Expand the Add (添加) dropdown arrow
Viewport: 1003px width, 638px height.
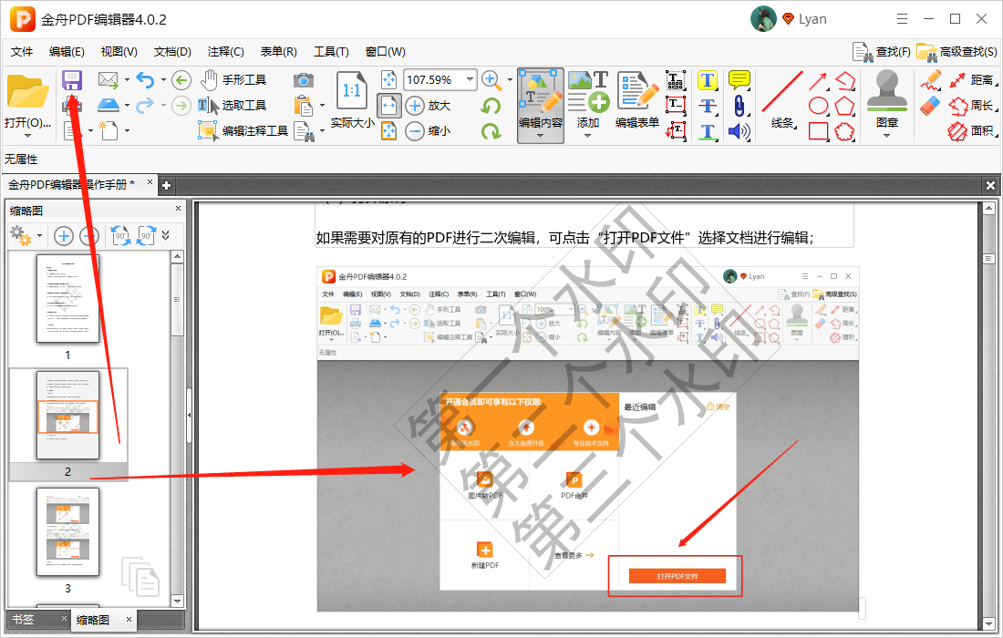click(588, 136)
